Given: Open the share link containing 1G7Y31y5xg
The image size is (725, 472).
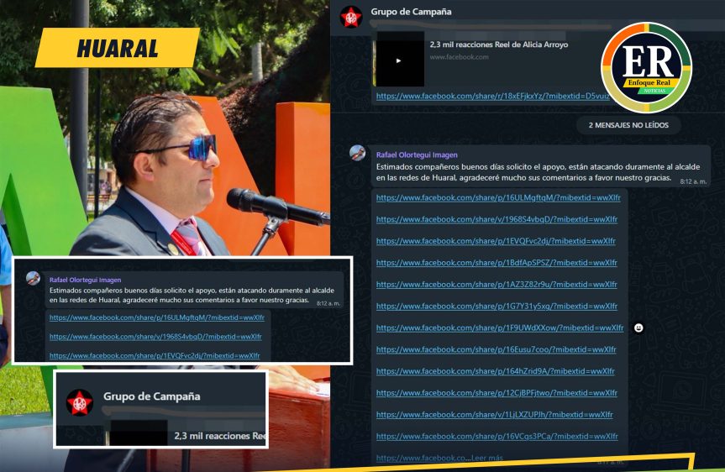Looking at the screenshot, I should 496,307.
